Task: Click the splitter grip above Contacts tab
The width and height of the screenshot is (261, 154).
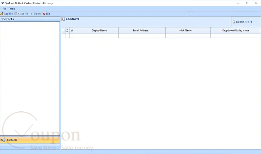Action: pos(29,136)
